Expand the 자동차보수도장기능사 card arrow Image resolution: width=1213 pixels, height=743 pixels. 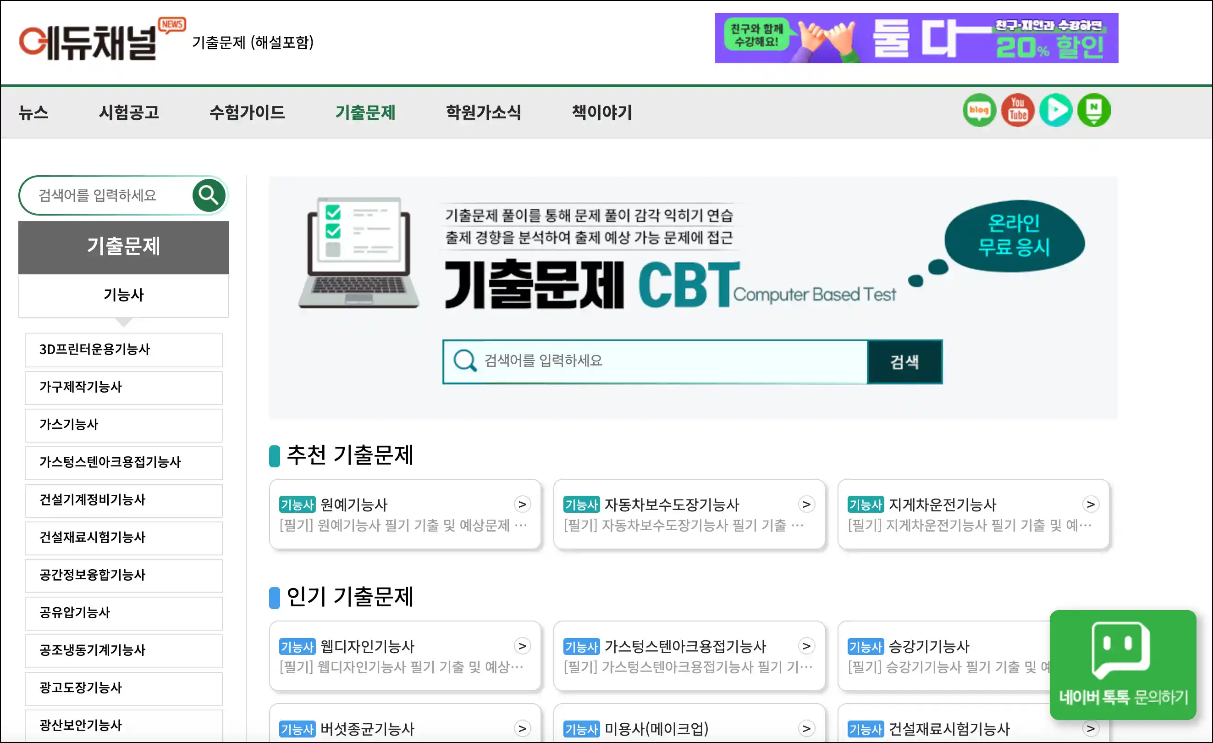(806, 504)
